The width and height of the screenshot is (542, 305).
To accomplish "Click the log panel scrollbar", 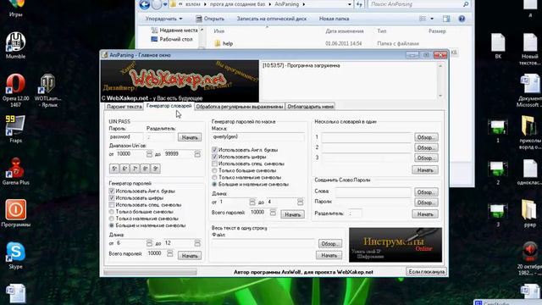I will pyautogui.click(x=440, y=80).
